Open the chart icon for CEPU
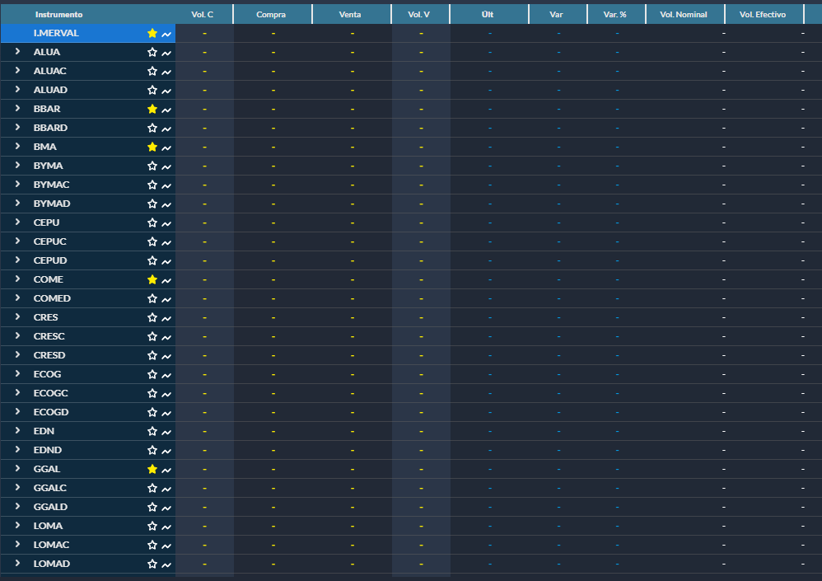The width and height of the screenshot is (822, 581). click(x=166, y=223)
